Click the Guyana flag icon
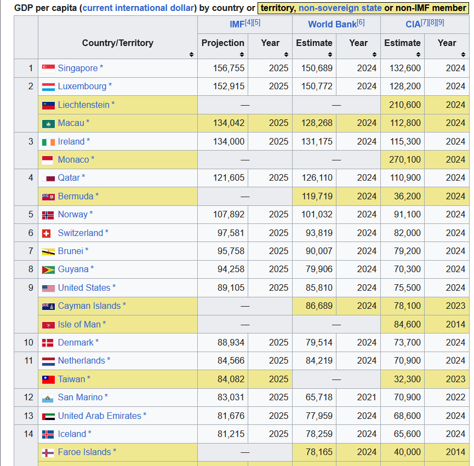The height and width of the screenshot is (466, 474). pyautogui.click(x=48, y=270)
